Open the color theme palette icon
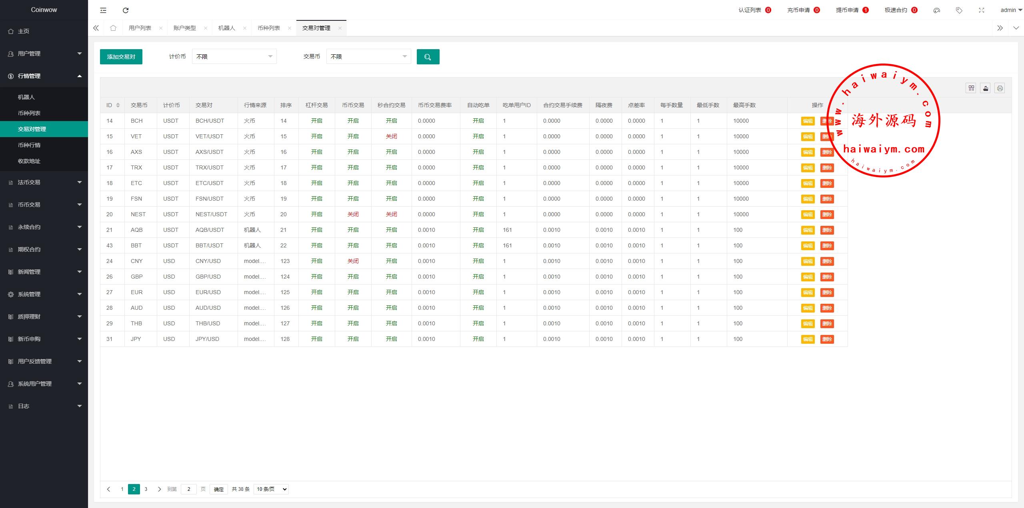Screen dimensions: 1024x508 pyautogui.click(x=936, y=10)
